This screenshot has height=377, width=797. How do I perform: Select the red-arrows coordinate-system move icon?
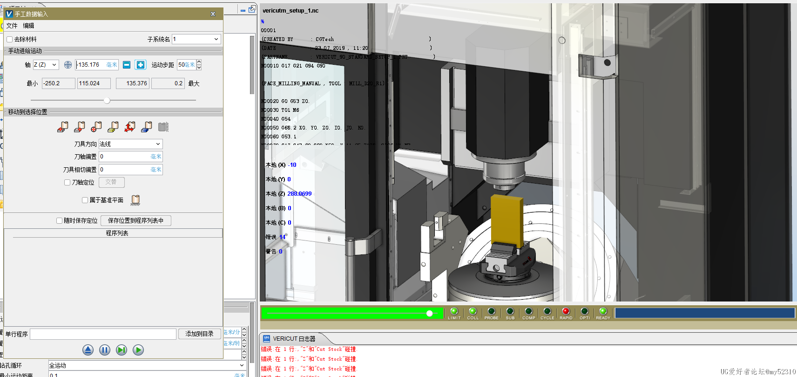coord(130,127)
